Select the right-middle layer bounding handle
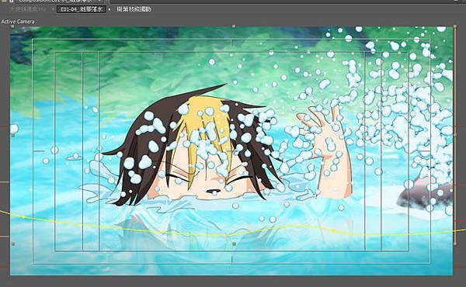This screenshot has height=287, width=466. click(455, 135)
